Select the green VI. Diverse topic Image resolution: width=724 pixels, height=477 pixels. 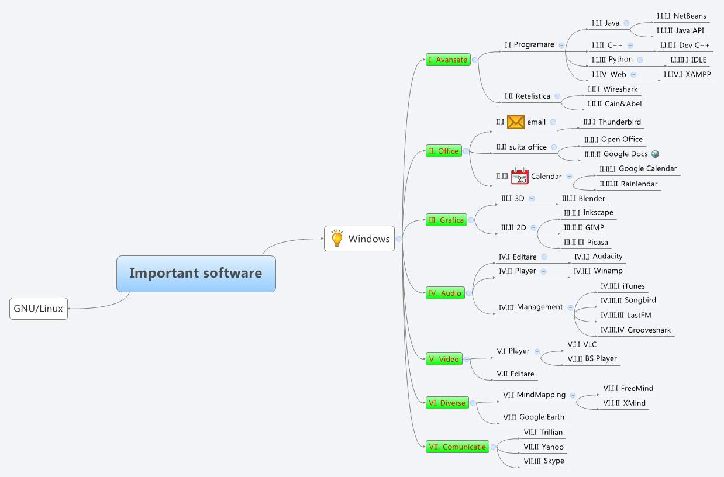click(447, 403)
